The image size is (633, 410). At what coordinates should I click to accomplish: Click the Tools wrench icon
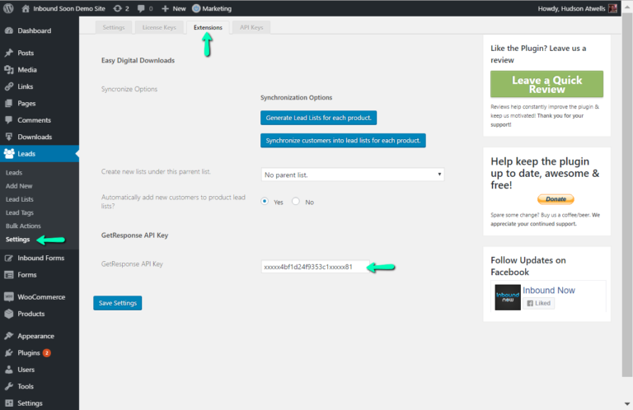(x=9, y=386)
